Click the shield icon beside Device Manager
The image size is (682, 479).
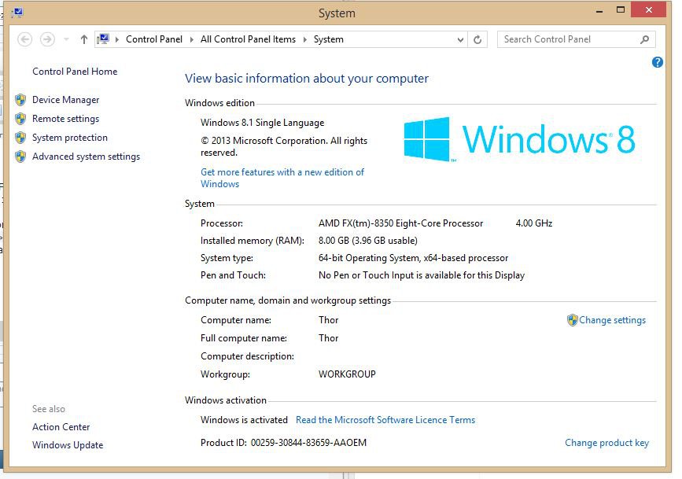(x=20, y=100)
